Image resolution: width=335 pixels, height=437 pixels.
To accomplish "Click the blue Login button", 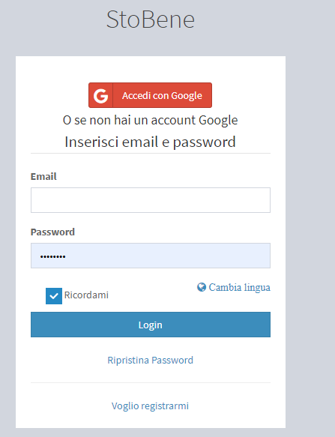I will (x=151, y=325).
